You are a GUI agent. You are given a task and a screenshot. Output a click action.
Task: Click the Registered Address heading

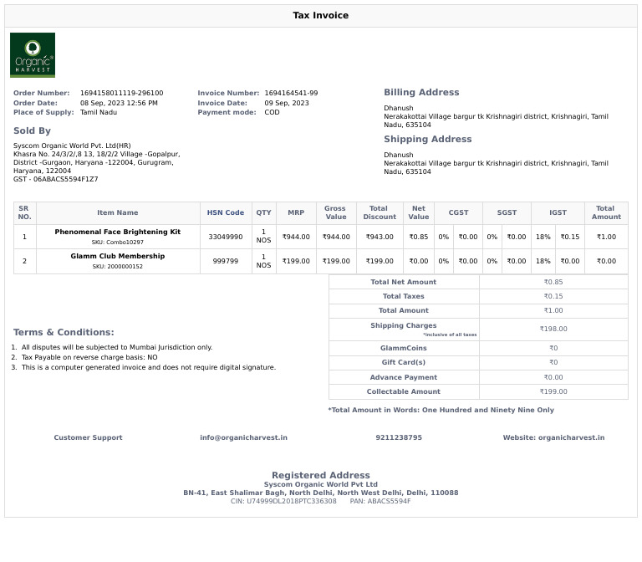coord(321,475)
